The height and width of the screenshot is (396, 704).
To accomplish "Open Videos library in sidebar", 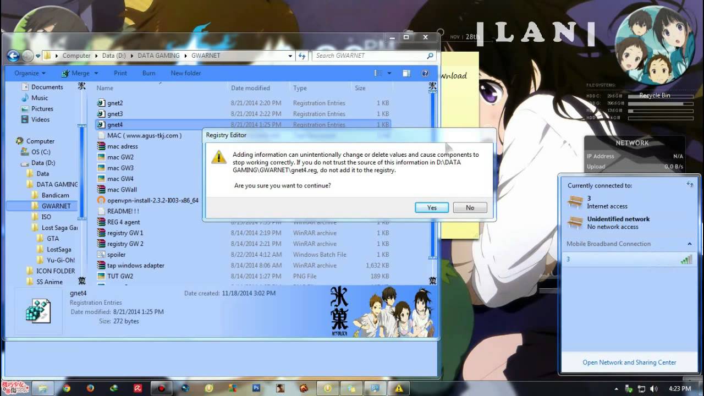I will click(40, 119).
